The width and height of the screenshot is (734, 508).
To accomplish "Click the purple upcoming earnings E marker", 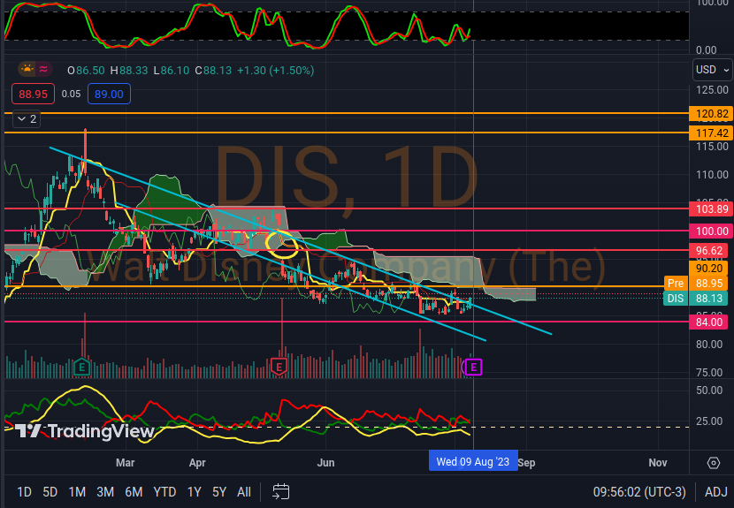I will click(x=473, y=368).
